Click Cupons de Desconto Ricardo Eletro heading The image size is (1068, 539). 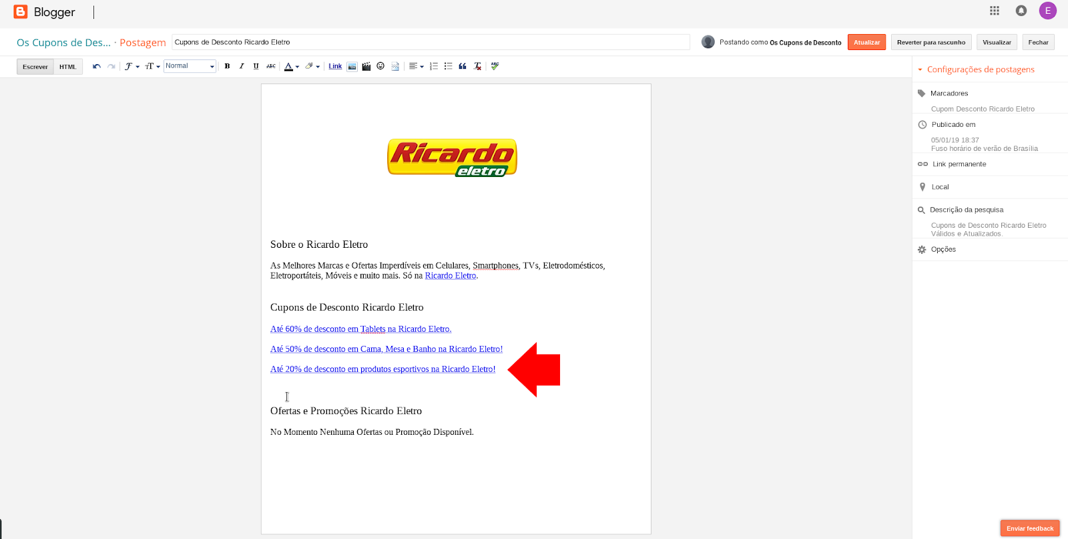pos(347,307)
